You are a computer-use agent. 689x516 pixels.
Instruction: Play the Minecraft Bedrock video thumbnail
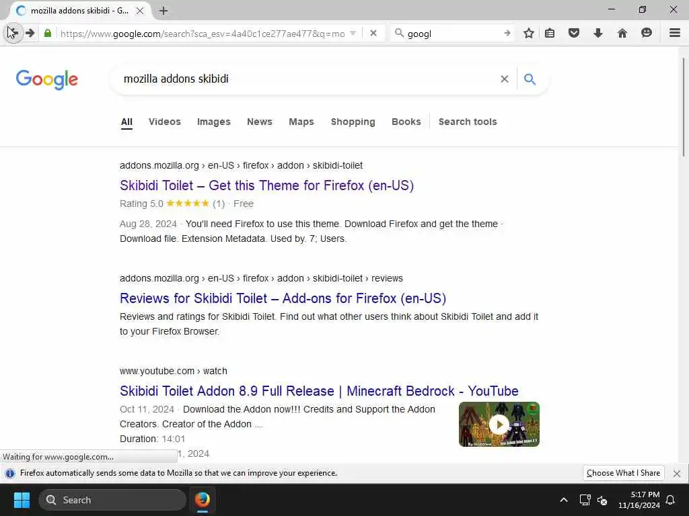(499, 425)
